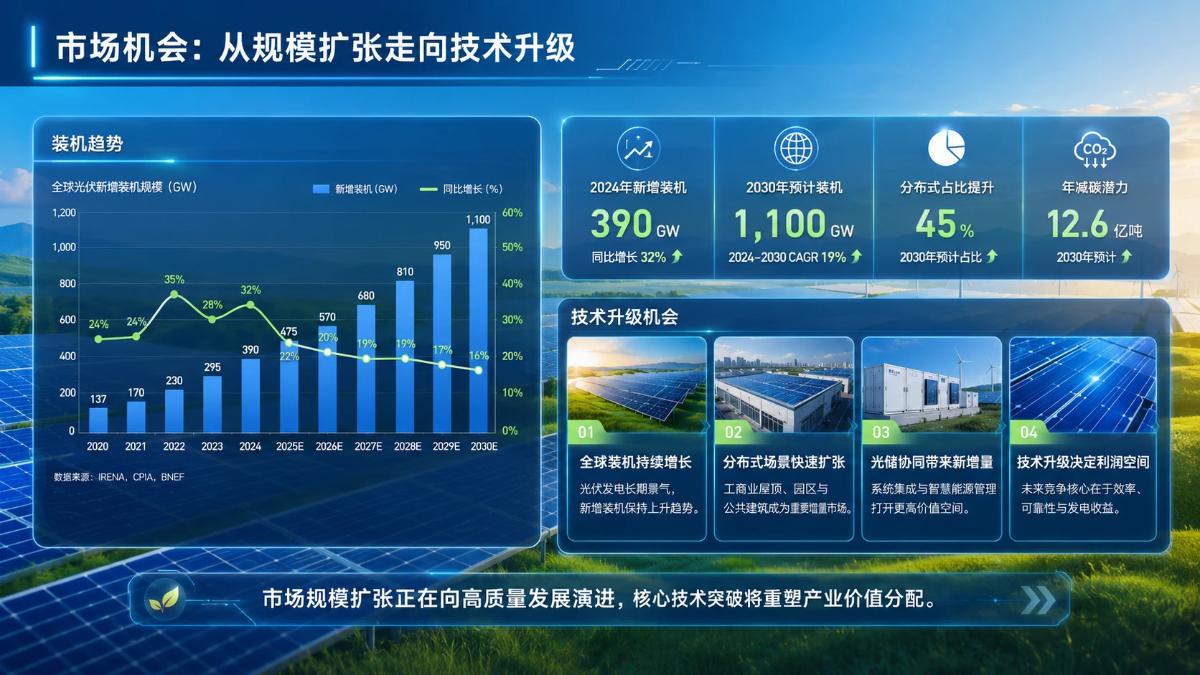Click the label 分布式占比提升
Viewport: 1200px width, 675px height.
click(x=947, y=188)
